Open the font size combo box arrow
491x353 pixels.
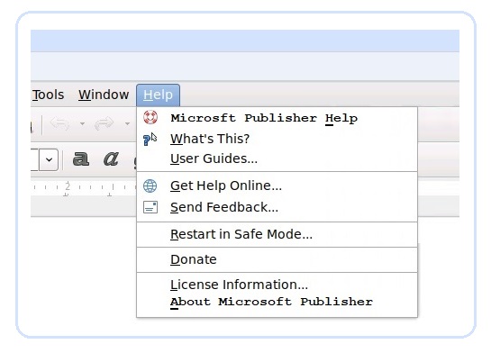pos(49,159)
